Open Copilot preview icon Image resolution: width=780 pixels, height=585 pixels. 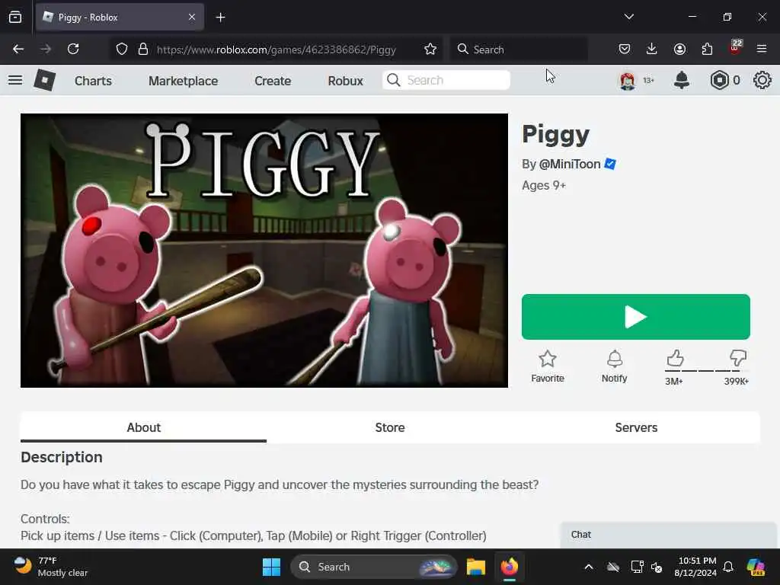click(x=756, y=567)
